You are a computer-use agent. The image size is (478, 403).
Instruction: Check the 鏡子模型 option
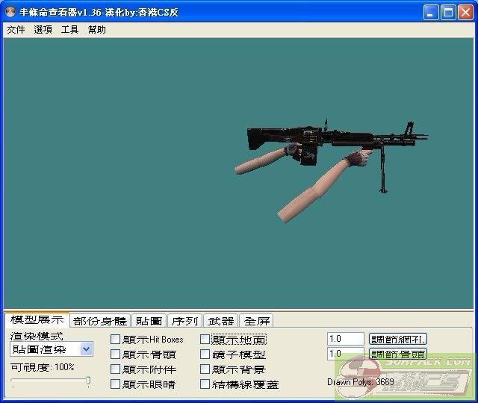(x=205, y=354)
